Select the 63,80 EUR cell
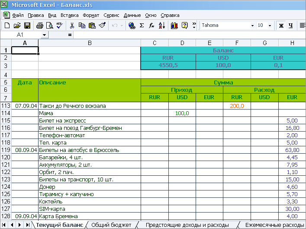 (292, 150)
